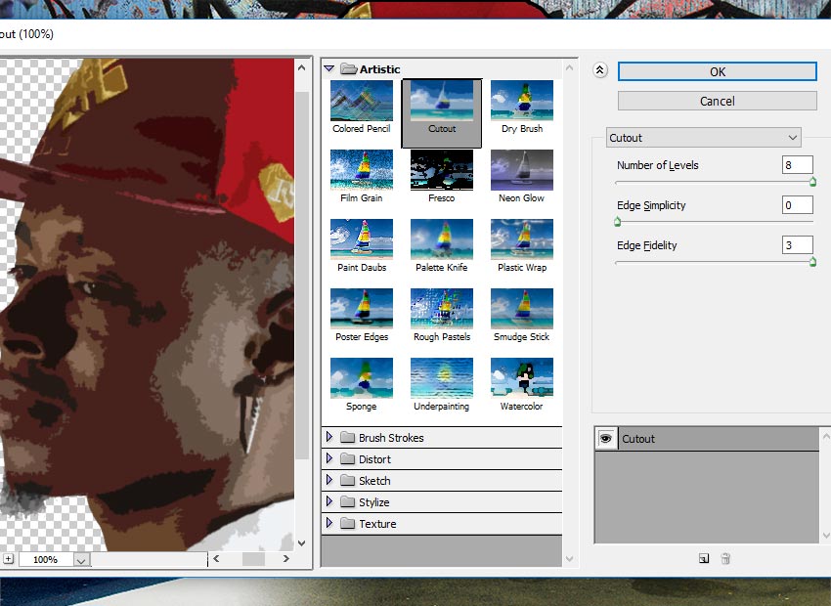This screenshot has height=606, width=831.
Task: Collapse the Artistic filter folder
Action: pos(329,69)
